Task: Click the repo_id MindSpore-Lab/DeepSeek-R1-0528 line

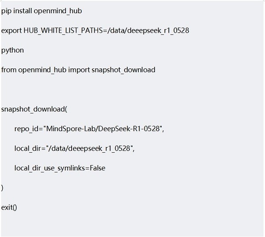Action: [x=89, y=129]
